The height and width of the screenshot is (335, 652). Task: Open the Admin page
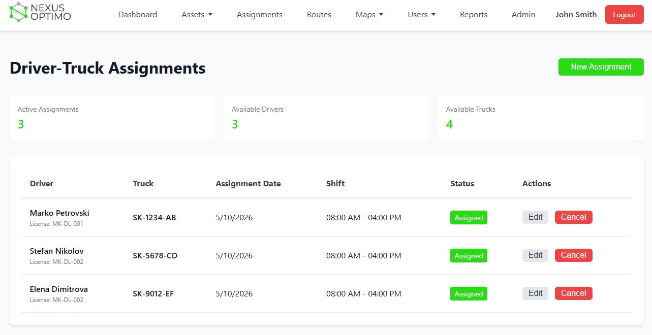pos(523,15)
